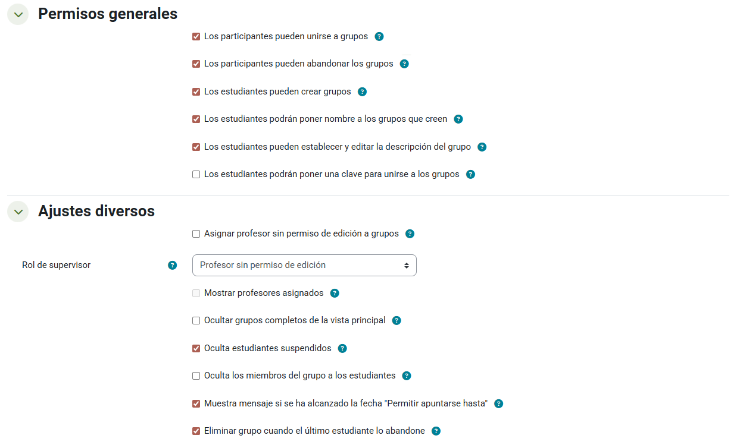Image resolution: width=743 pixels, height=448 pixels.
Task: Open help for joining groups option
Action: pos(379,36)
